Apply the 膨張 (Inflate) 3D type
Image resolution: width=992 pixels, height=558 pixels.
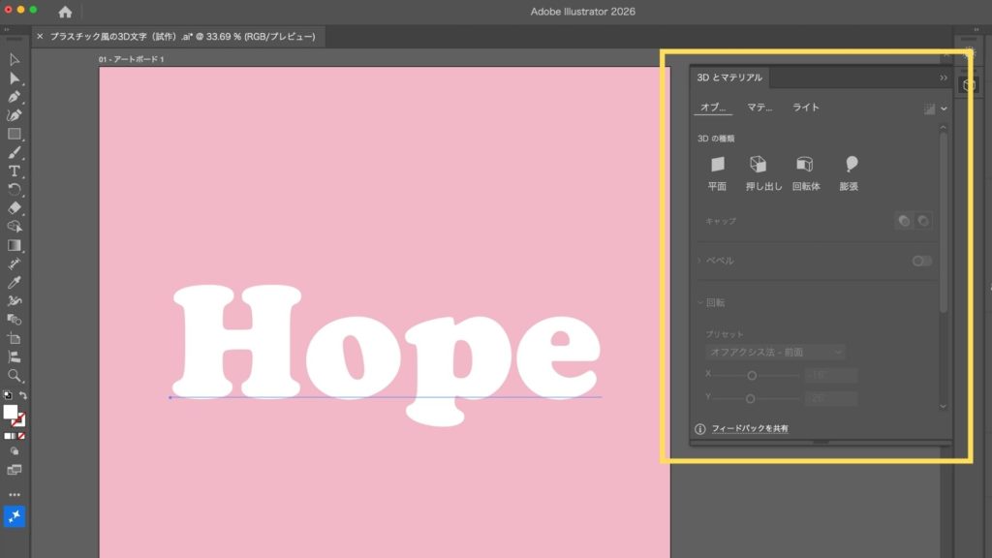[850, 165]
